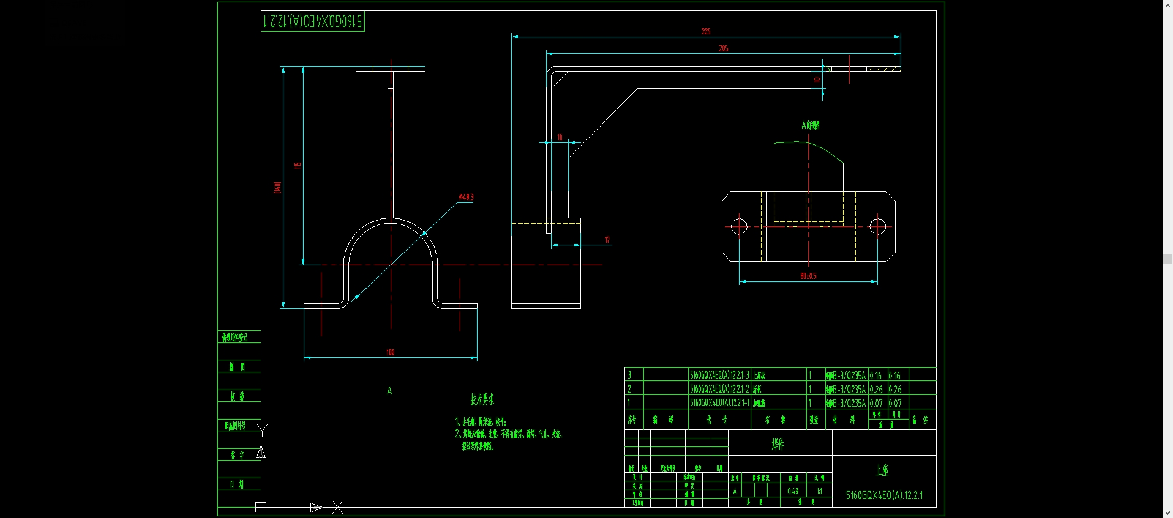Click the mirrored drawing number box at top-left
The height and width of the screenshot is (518, 1173).
[313, 21]
